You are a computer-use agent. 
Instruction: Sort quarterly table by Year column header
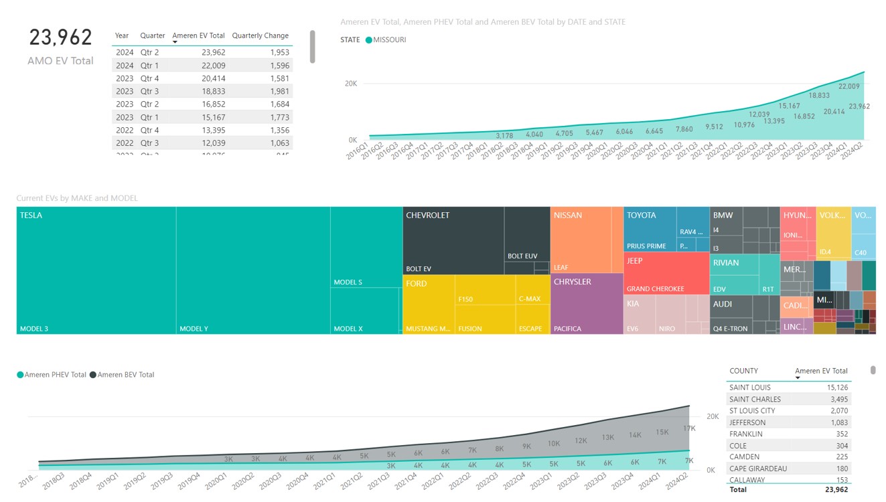(122, 36)
